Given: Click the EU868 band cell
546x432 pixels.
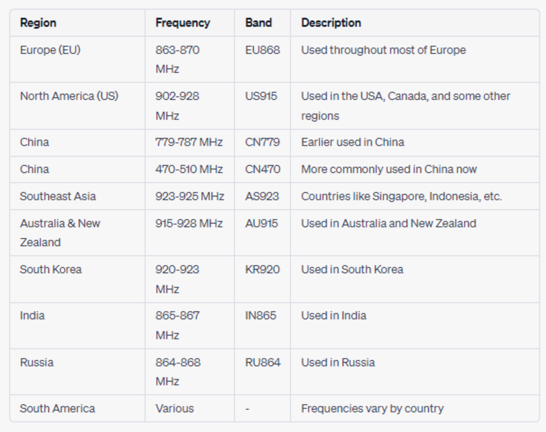Looking at the screenshot, I should coord(262,50).
